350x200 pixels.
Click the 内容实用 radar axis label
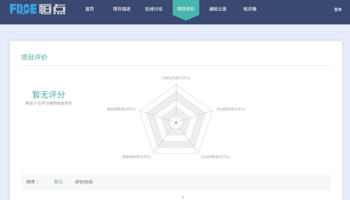[176, 78]
